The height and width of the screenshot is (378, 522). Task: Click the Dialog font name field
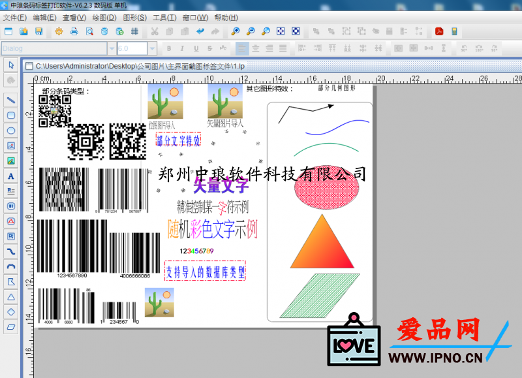pos(54,48)
